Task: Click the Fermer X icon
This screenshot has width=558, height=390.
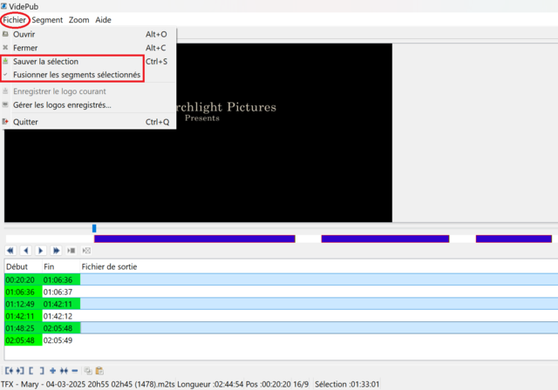Action: coord(5,47)
